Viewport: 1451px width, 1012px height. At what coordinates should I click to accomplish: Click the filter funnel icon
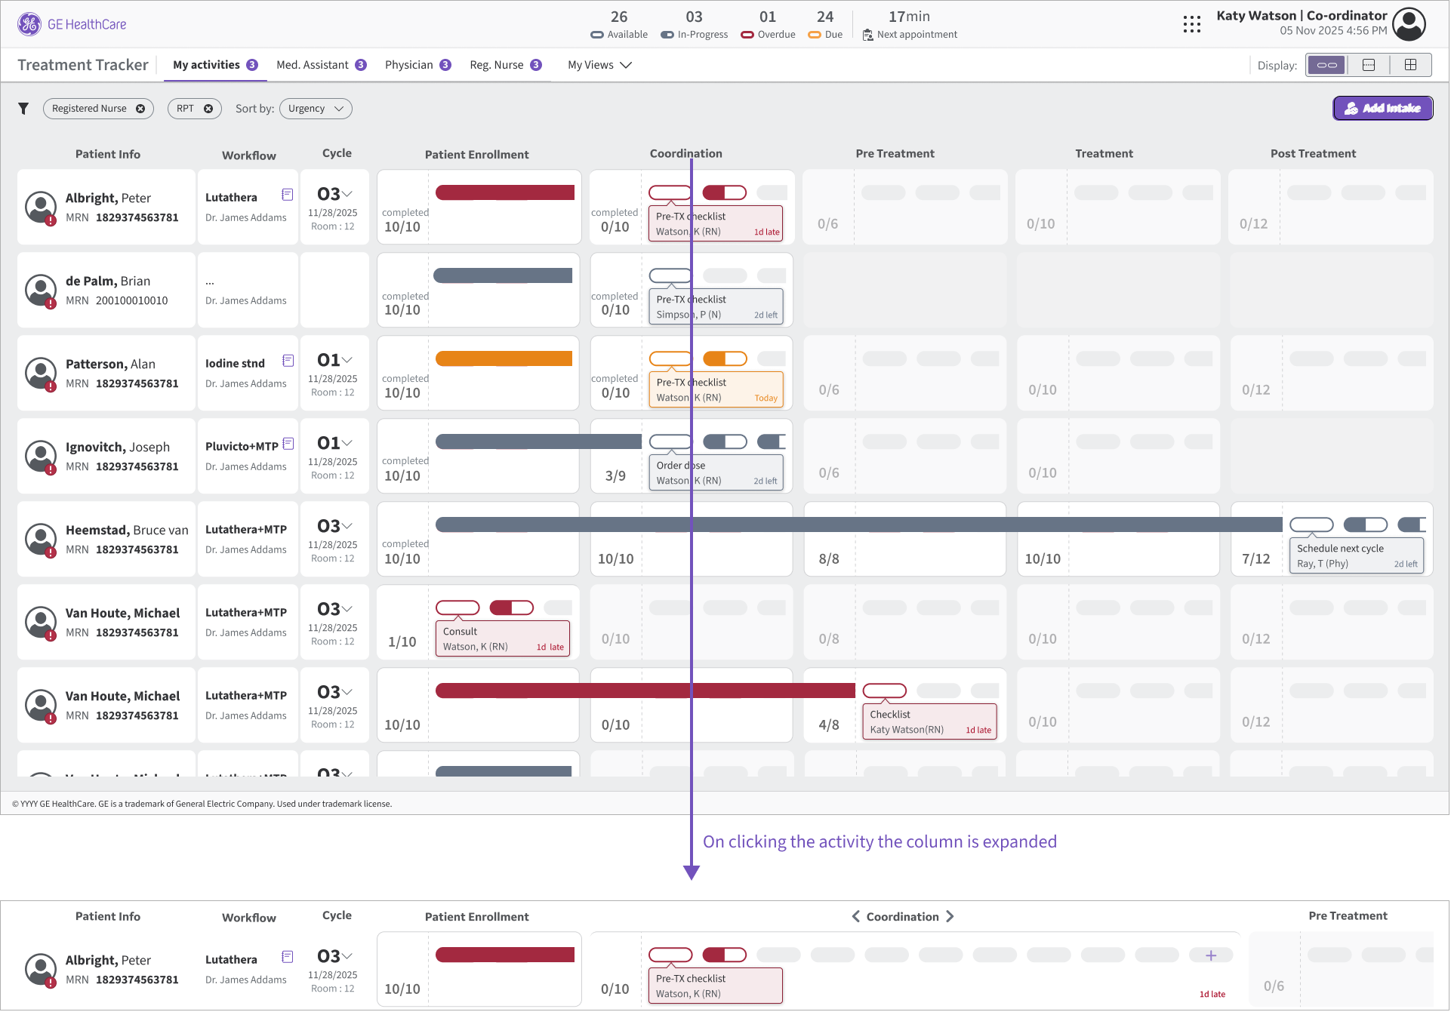click(x=23, y=109)
